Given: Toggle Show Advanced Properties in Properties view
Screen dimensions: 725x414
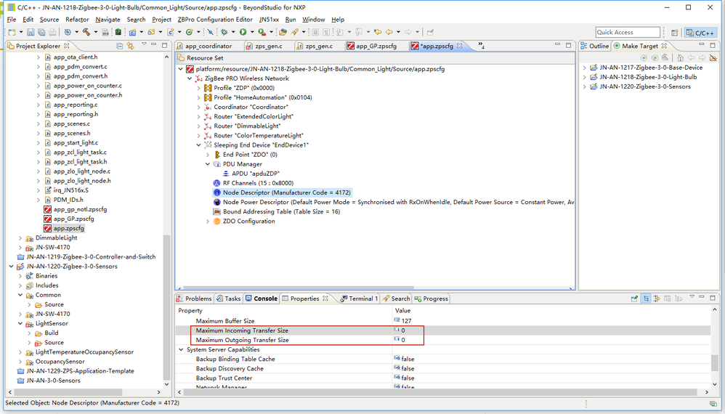Looking at the screenshot, I should tap(657, 299).
